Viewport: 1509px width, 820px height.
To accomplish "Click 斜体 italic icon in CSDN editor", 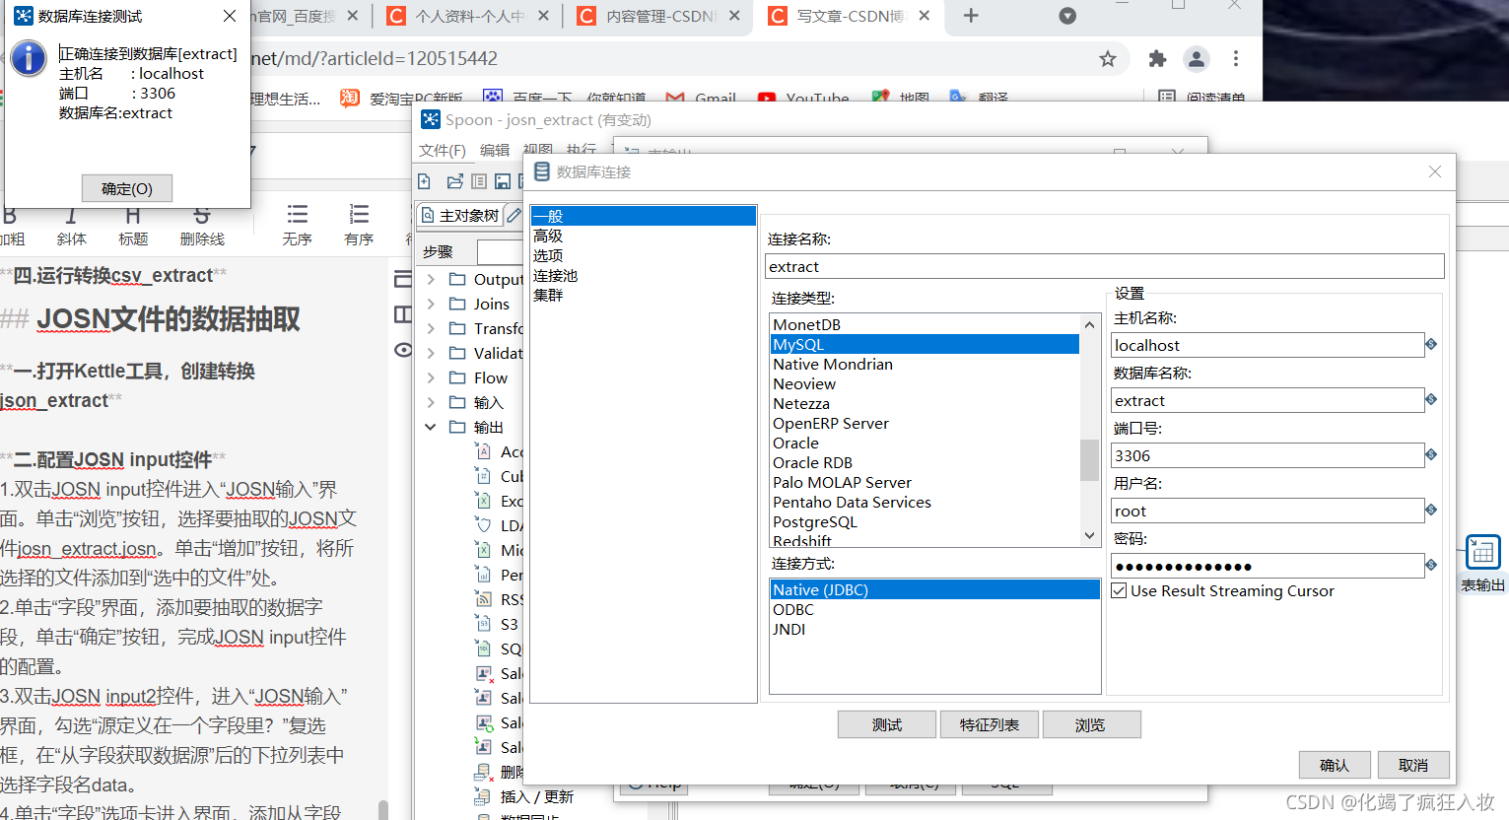I will click(x=71, y=215).
